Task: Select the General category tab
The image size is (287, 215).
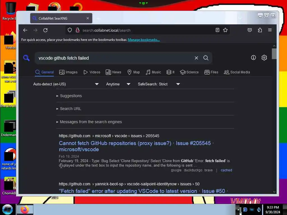Action: coord(45,72)
